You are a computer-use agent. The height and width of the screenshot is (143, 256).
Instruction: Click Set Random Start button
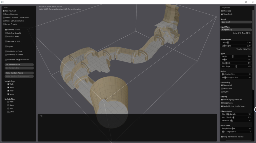pos(19,65)
